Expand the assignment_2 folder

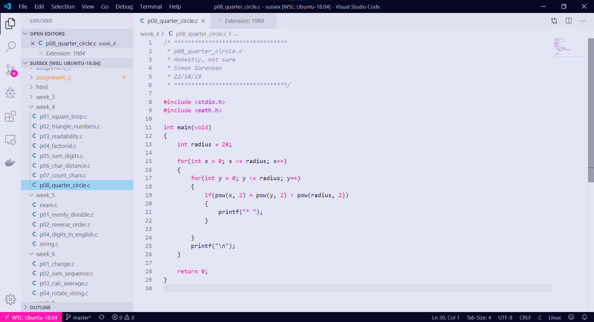coord(53,77)
